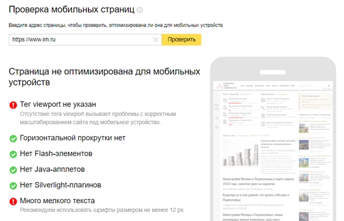Click the mobile page preview screenshot
The image size is (344, 221).
273,151
